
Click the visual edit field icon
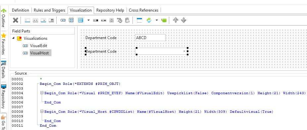[63, 20]
